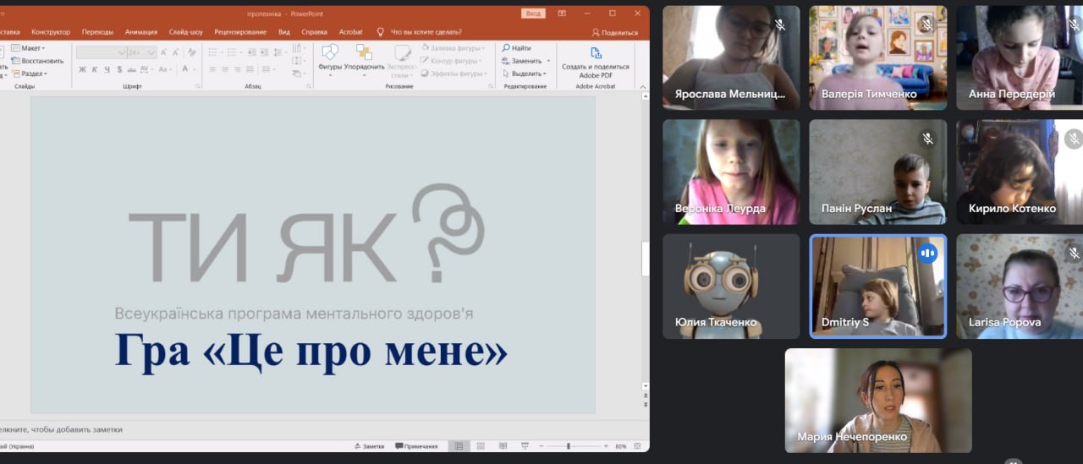Open the Раздел section dropdown
Screen dimensions: 1083x464
coord(33,74)
